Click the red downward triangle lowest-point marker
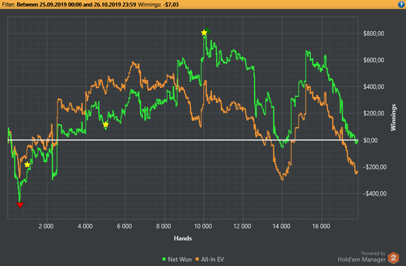This screenshot has width=406, height=266. pyautogui.click(x=20, y=205)
